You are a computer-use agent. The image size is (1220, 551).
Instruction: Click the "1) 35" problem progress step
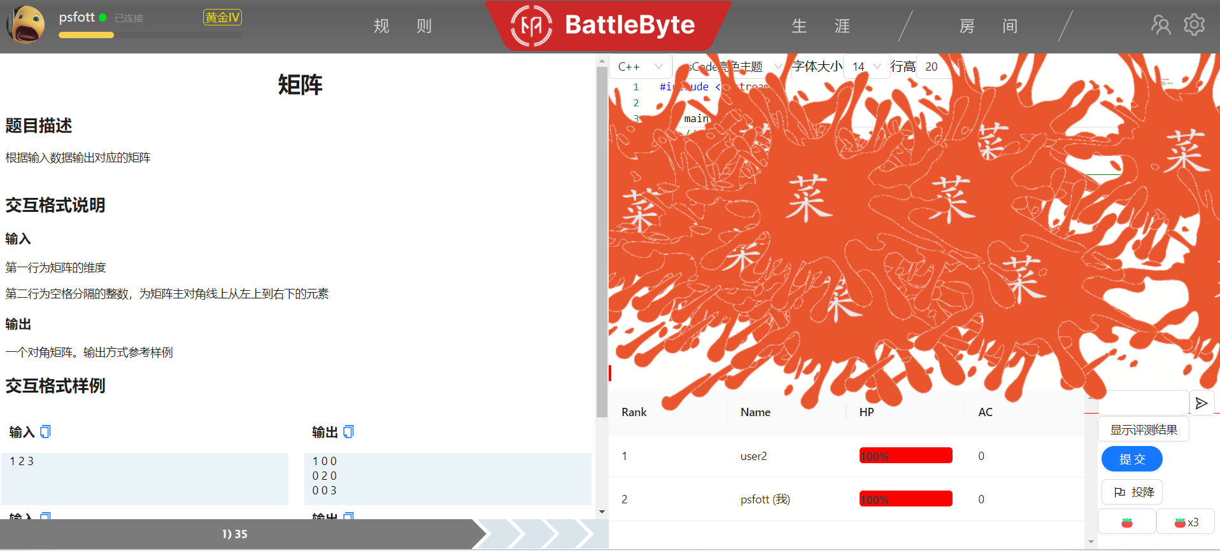pos(236,534)
